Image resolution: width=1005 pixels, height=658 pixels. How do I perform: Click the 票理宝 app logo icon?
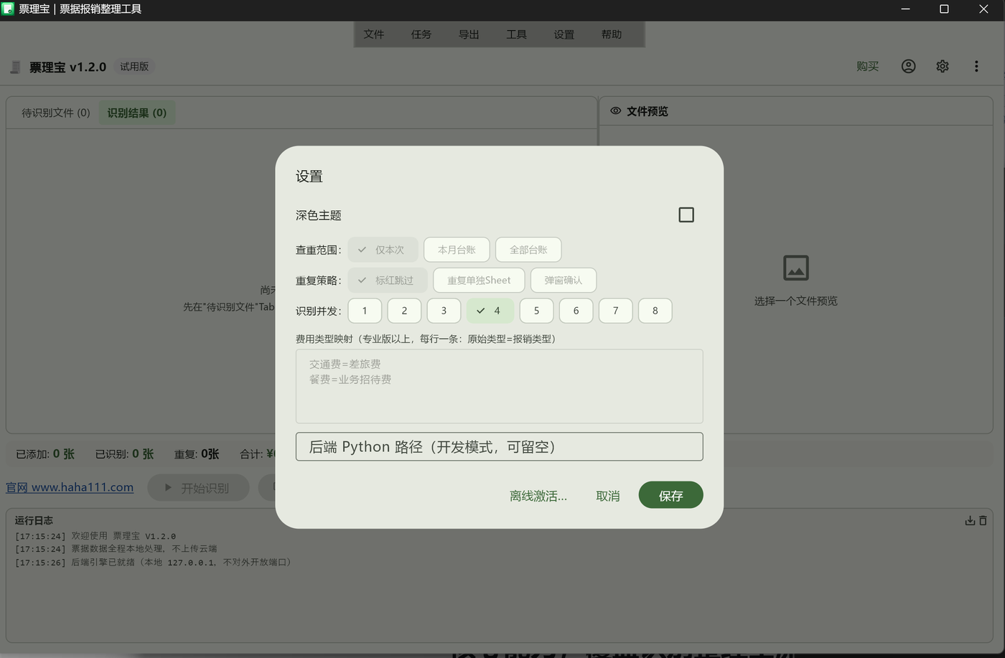point(15,67)
